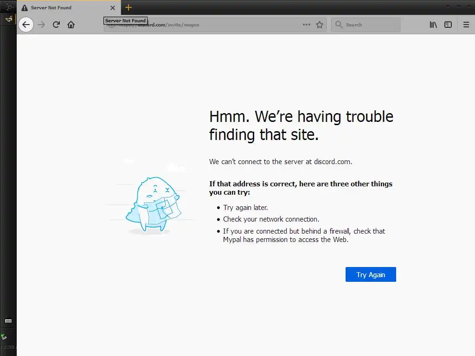Viewport: 475px width, 356px height.
Task: Close the Server Not Found tab
Action: pyautogui.click(x=113, y=8)
